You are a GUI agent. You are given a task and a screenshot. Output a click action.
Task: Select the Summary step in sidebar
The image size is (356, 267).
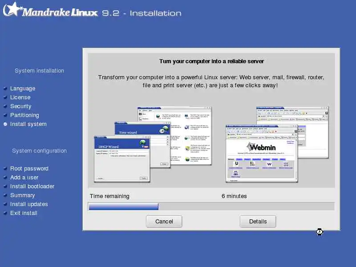23,195
